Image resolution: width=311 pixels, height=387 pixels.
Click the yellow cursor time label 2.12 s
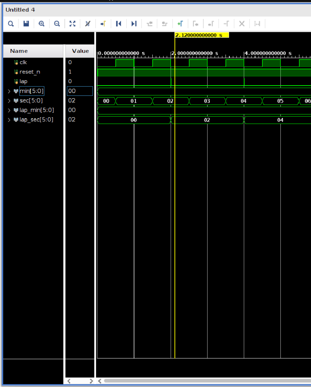202,35
